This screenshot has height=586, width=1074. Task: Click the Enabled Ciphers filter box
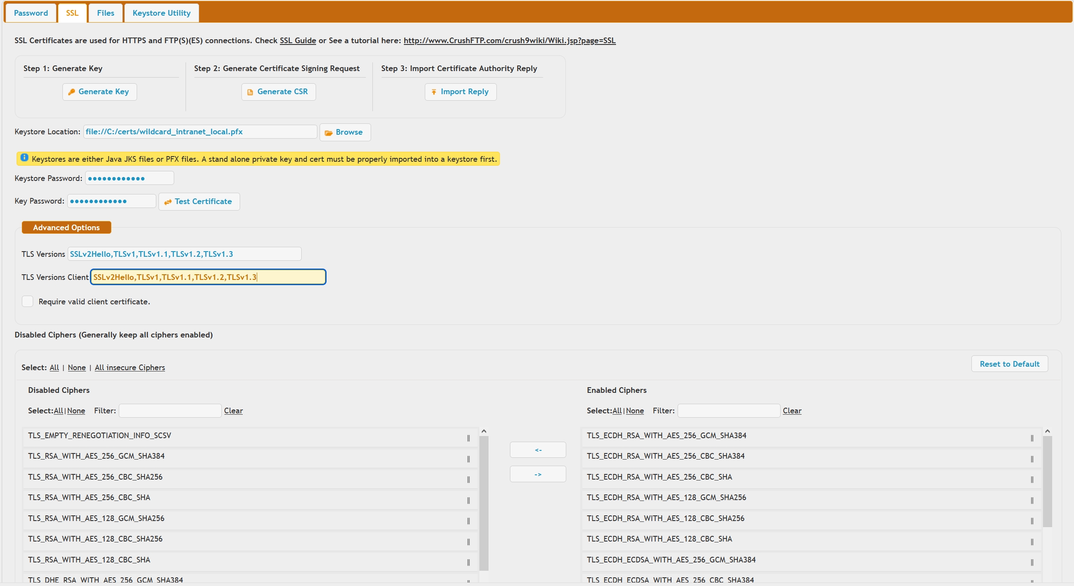click(729, 411)
